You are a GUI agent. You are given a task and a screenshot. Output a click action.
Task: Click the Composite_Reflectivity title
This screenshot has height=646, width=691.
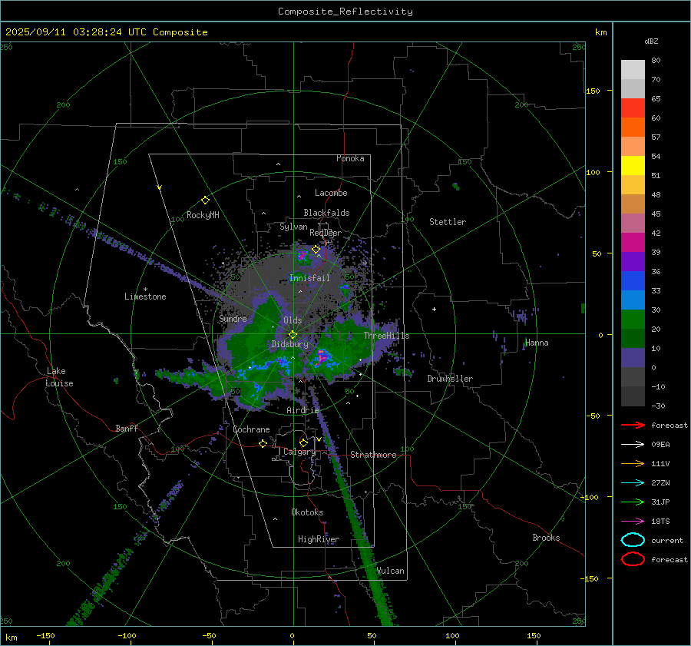click(x=345, y=12)
